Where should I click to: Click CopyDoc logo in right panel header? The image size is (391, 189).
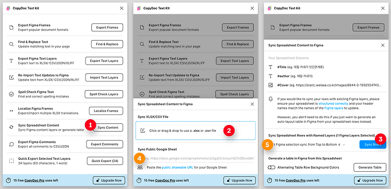(270, 8)
